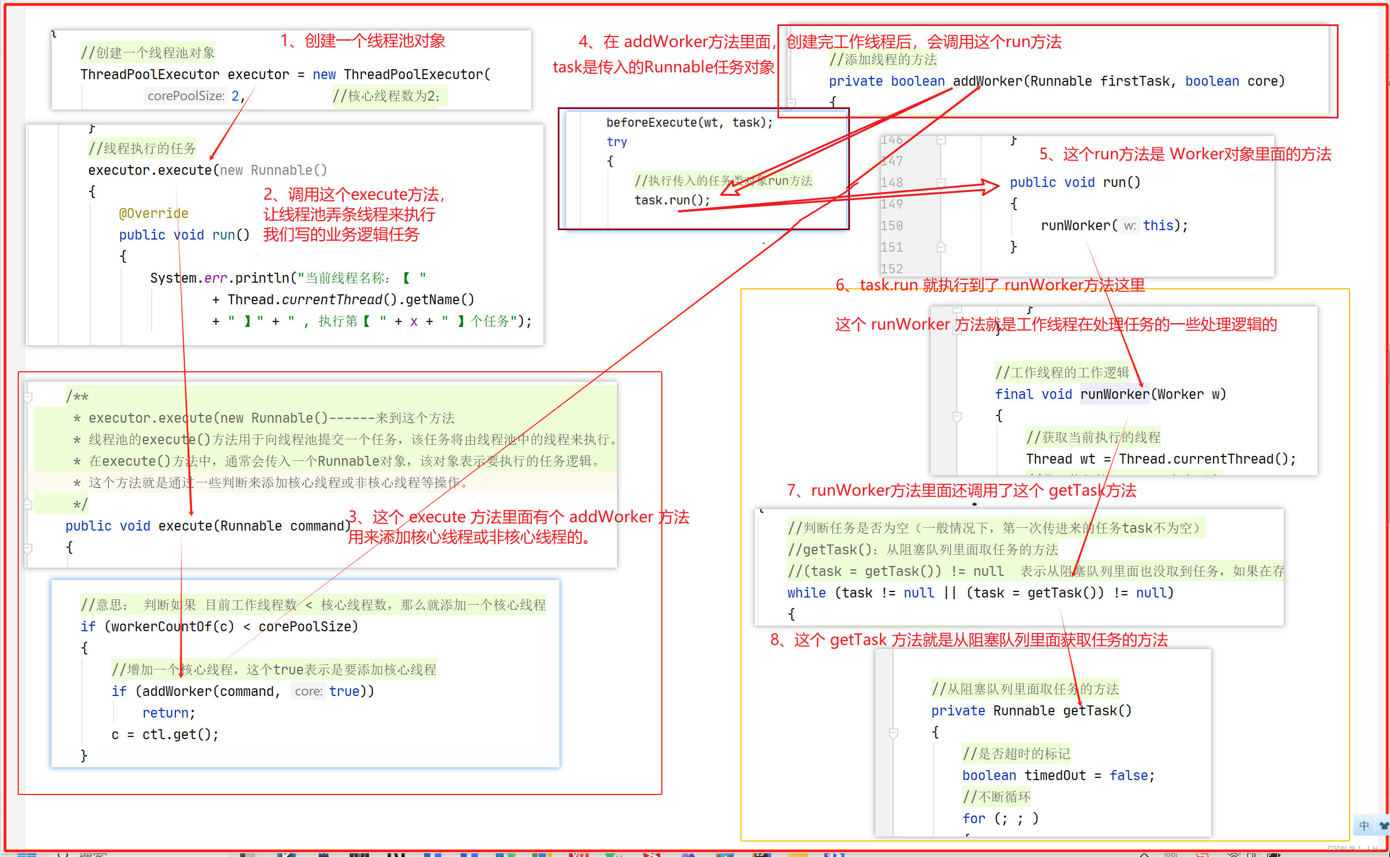Click the corePoolSize: parameter hint
1390x857 pixels.
186,96
